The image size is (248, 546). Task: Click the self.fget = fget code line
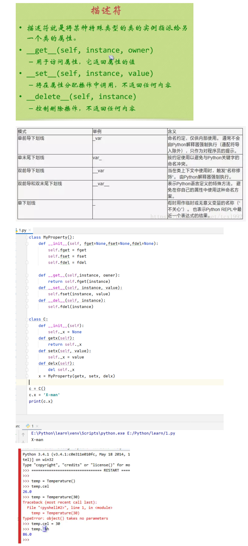click(67, 250)
